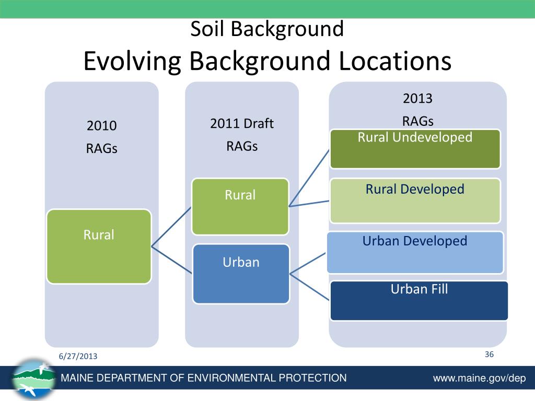Image resolution: width=535 pixels, height=401 pixels.
Task: Select the 2011 Draft Urban box
Action: [x=241, y=274]
